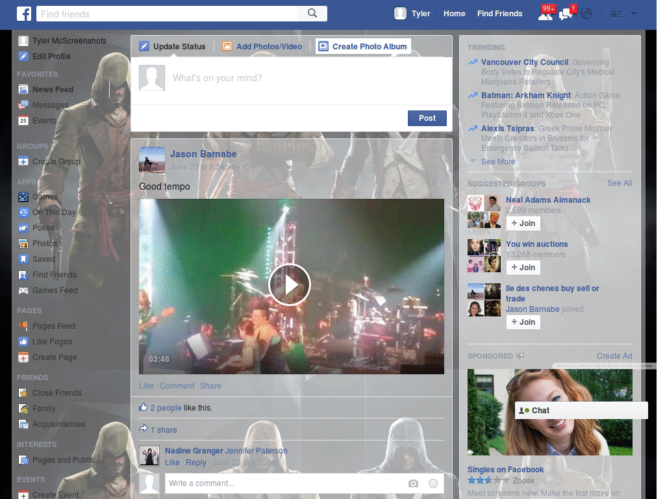
Task: Click the Post button
Action: tap(427, 118)
